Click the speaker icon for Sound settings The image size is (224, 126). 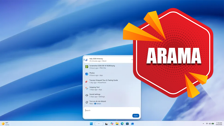(87, 95)
